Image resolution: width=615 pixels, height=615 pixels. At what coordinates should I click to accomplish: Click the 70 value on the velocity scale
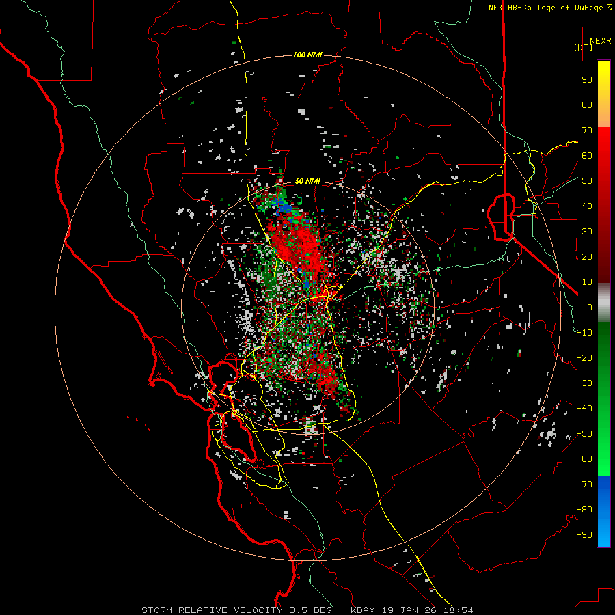(587, 131)
